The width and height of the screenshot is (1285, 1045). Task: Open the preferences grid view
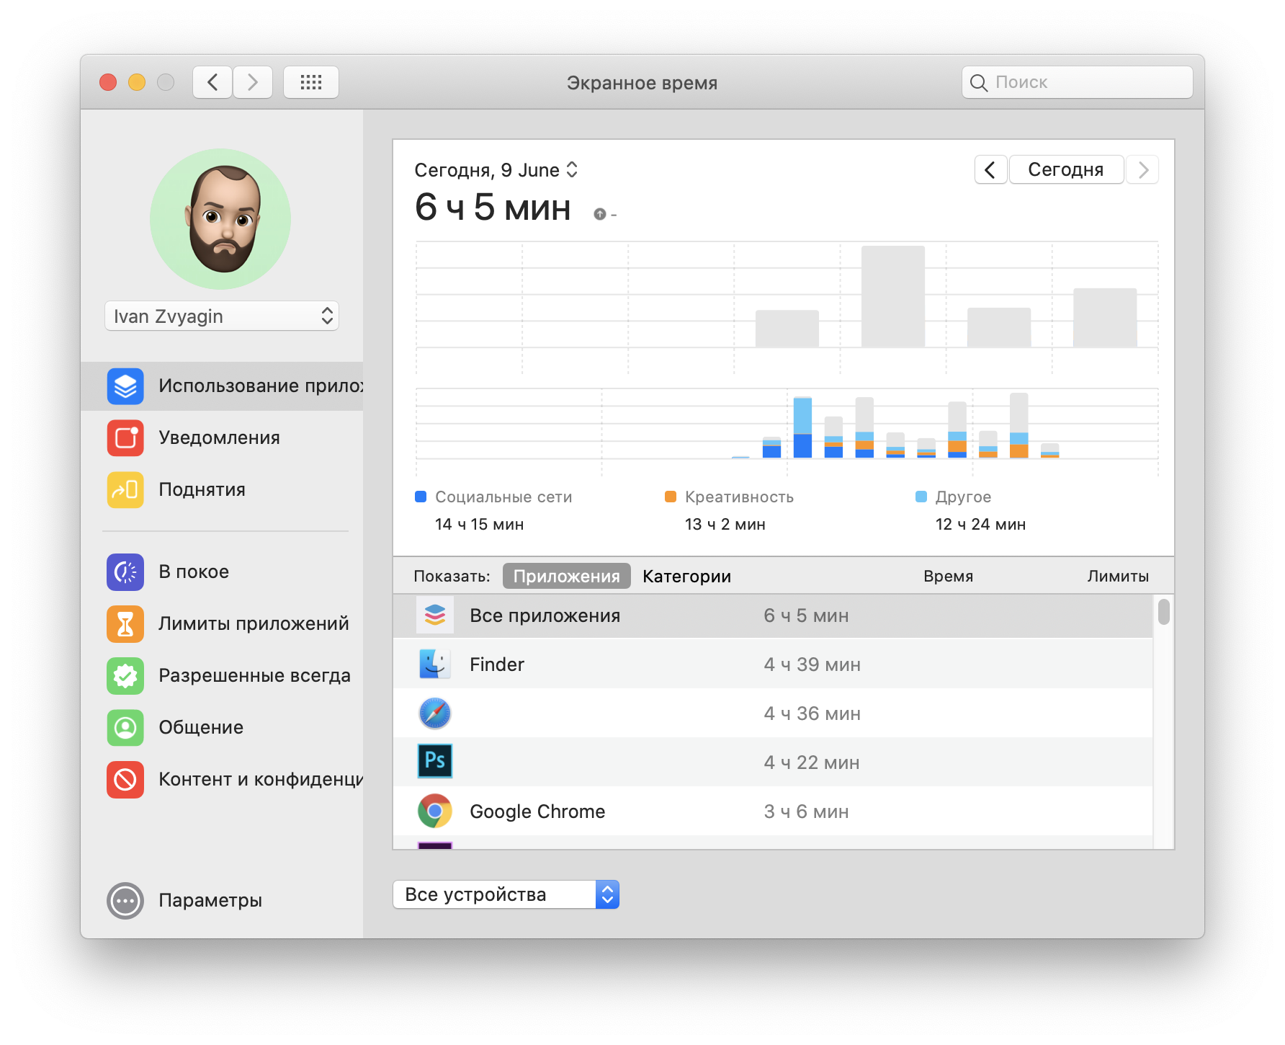click(x=311, y=81)
